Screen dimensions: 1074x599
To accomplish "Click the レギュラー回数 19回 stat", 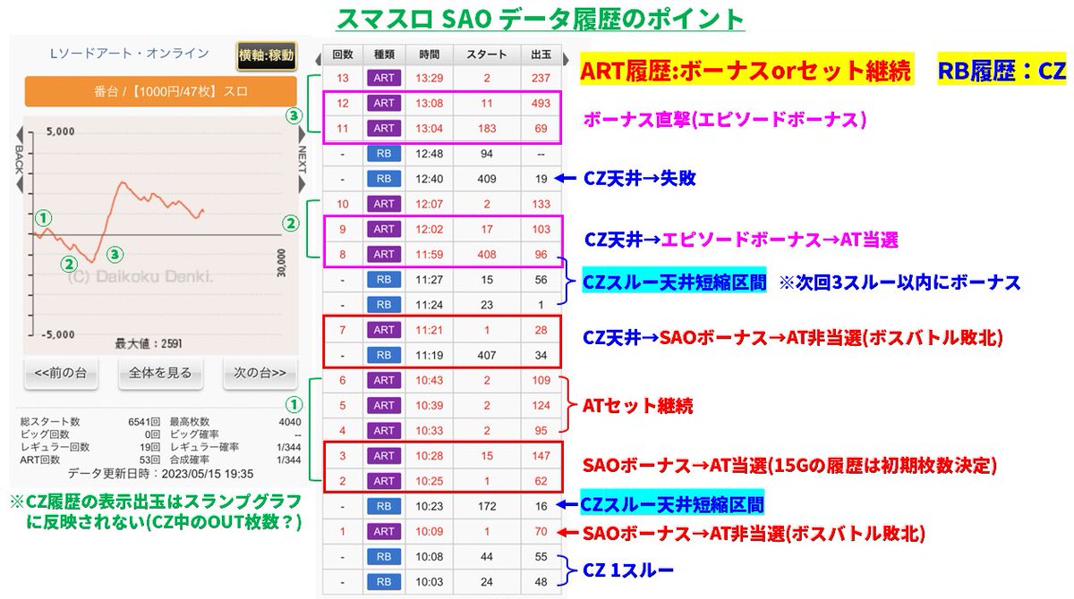I will [89, 446].
